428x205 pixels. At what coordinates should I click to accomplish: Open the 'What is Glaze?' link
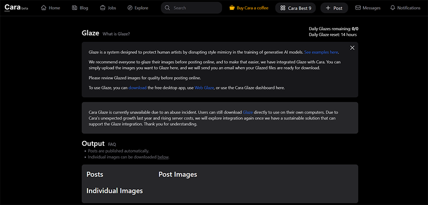(x=117, y=34)
